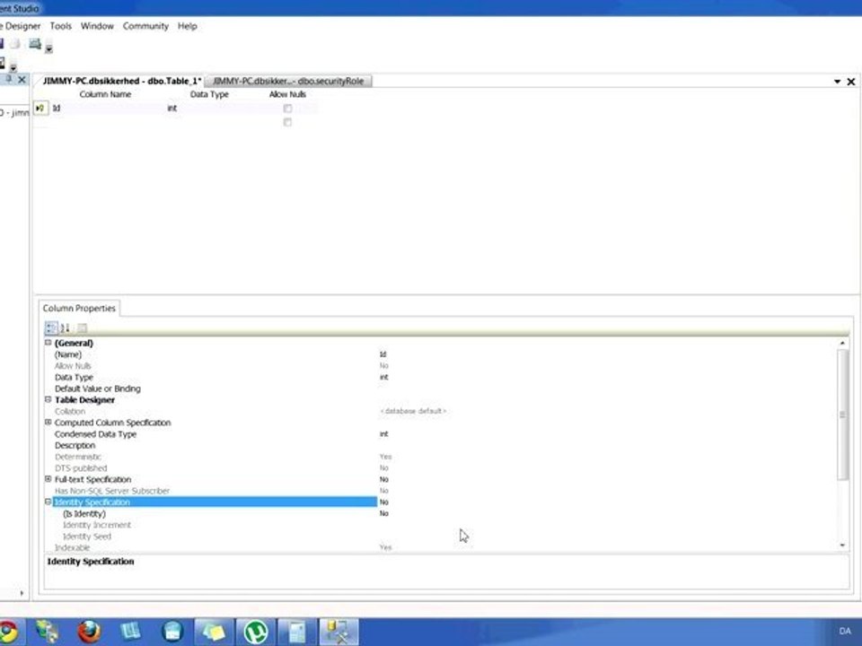Expand Full-text Specification
862x646 pixels.
coord(48,479)
